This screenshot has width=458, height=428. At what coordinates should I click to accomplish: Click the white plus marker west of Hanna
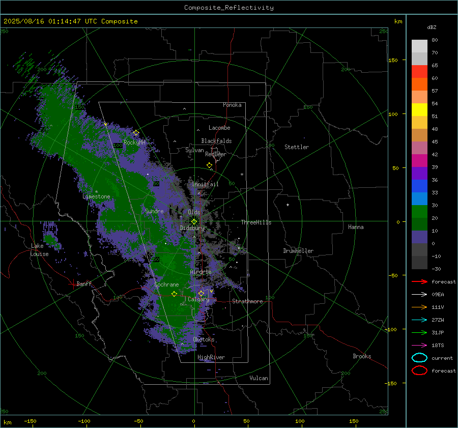click(288, 205)
